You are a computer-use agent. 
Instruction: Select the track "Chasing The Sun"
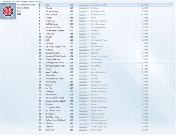[53, 60]
